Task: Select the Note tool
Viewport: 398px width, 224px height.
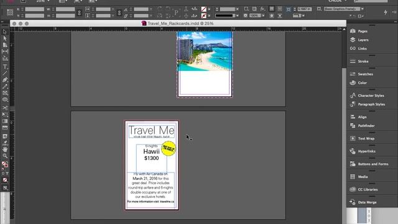Action: (x=5, y=136)
